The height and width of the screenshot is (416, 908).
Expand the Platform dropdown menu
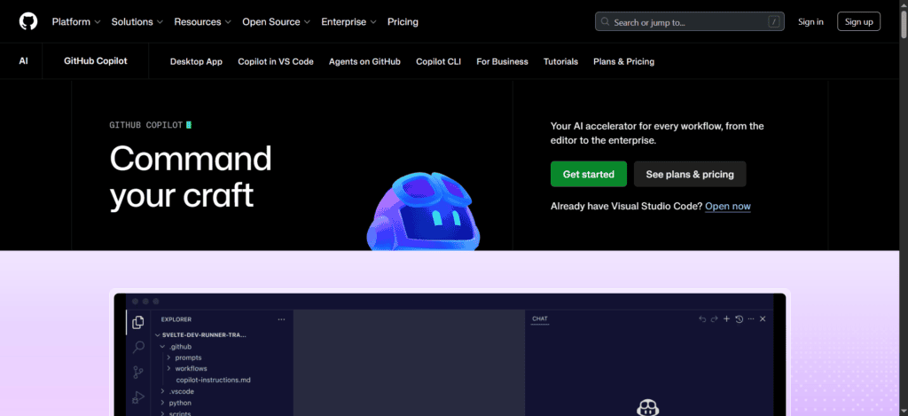coord(76,22)
